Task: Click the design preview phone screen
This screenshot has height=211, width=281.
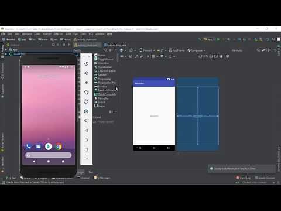Action: point(154,114)
